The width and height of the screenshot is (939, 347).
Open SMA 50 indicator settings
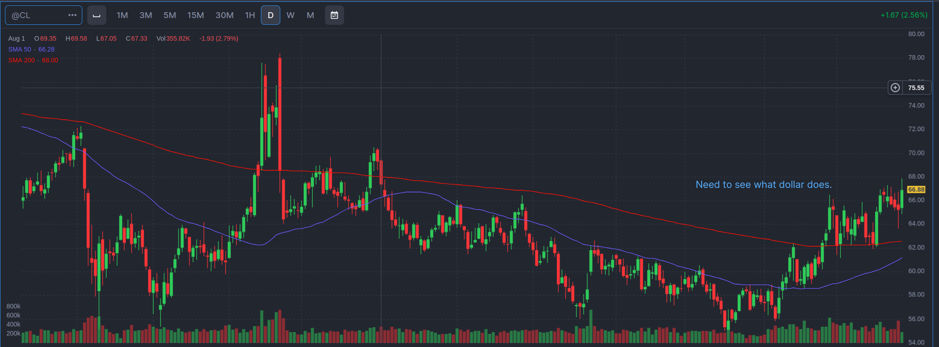[x=20, y=49]
